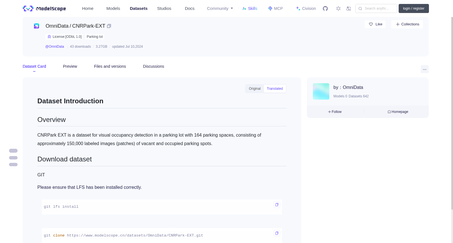Switch to the Preview tab
Image resolution: width=453 pixels, height=243 pixels.
click(70, 66)
